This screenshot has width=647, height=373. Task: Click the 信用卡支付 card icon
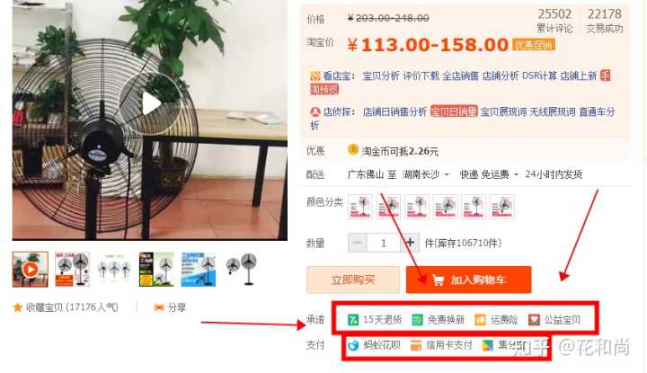(416, 345)
